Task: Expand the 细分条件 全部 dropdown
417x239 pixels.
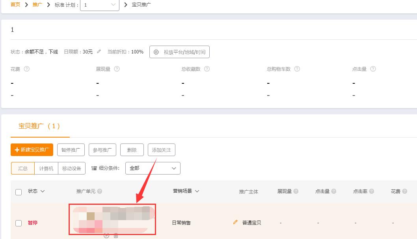Action: click(x=153, y=168)
